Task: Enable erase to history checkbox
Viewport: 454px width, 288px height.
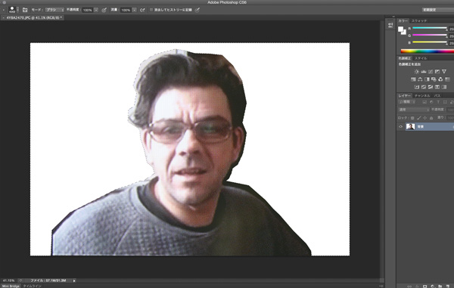Action: (151, 10)
